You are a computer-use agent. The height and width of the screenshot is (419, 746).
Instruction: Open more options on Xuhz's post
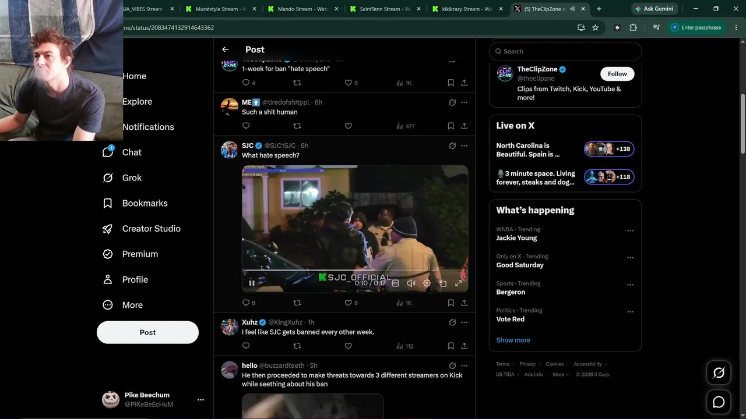[x=465, y=322]
